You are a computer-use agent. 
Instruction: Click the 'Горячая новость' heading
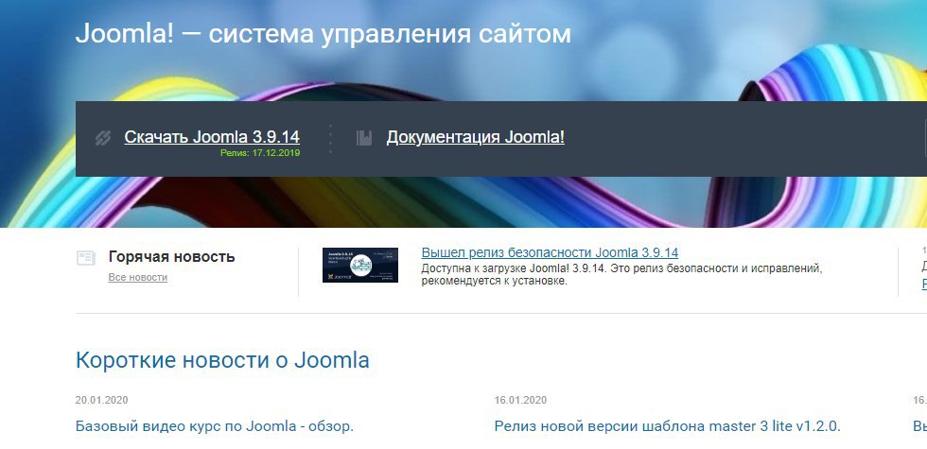pos(171,257)
